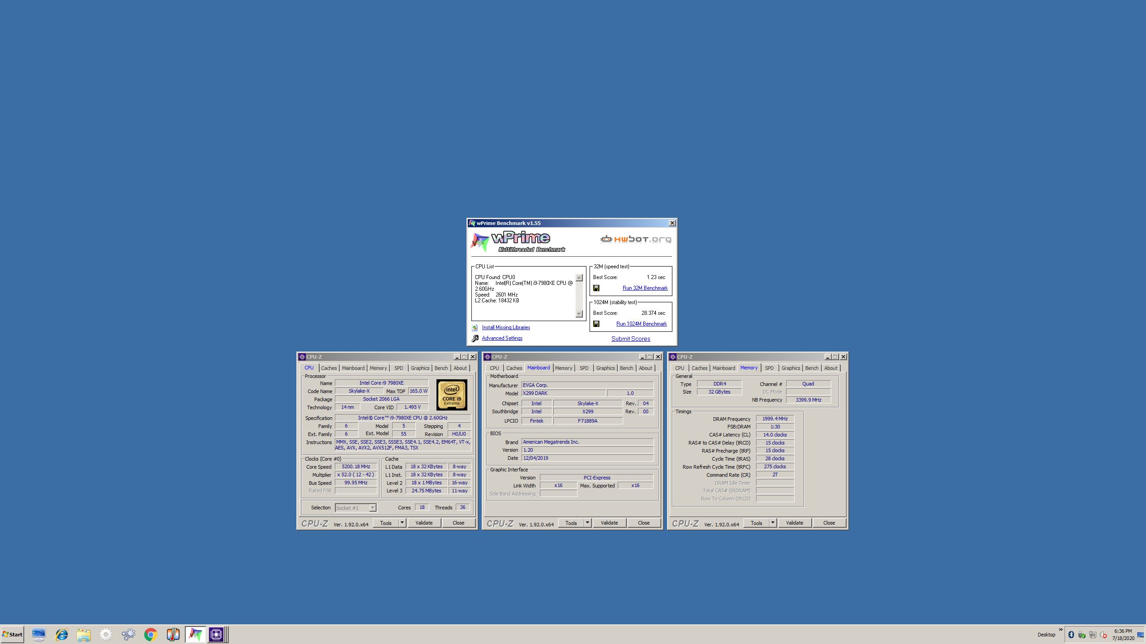This screenshot has height=644, width=1146.
Task: Expand Tools dropdown arrow in CPU tab window
Action: pos(402,523)
